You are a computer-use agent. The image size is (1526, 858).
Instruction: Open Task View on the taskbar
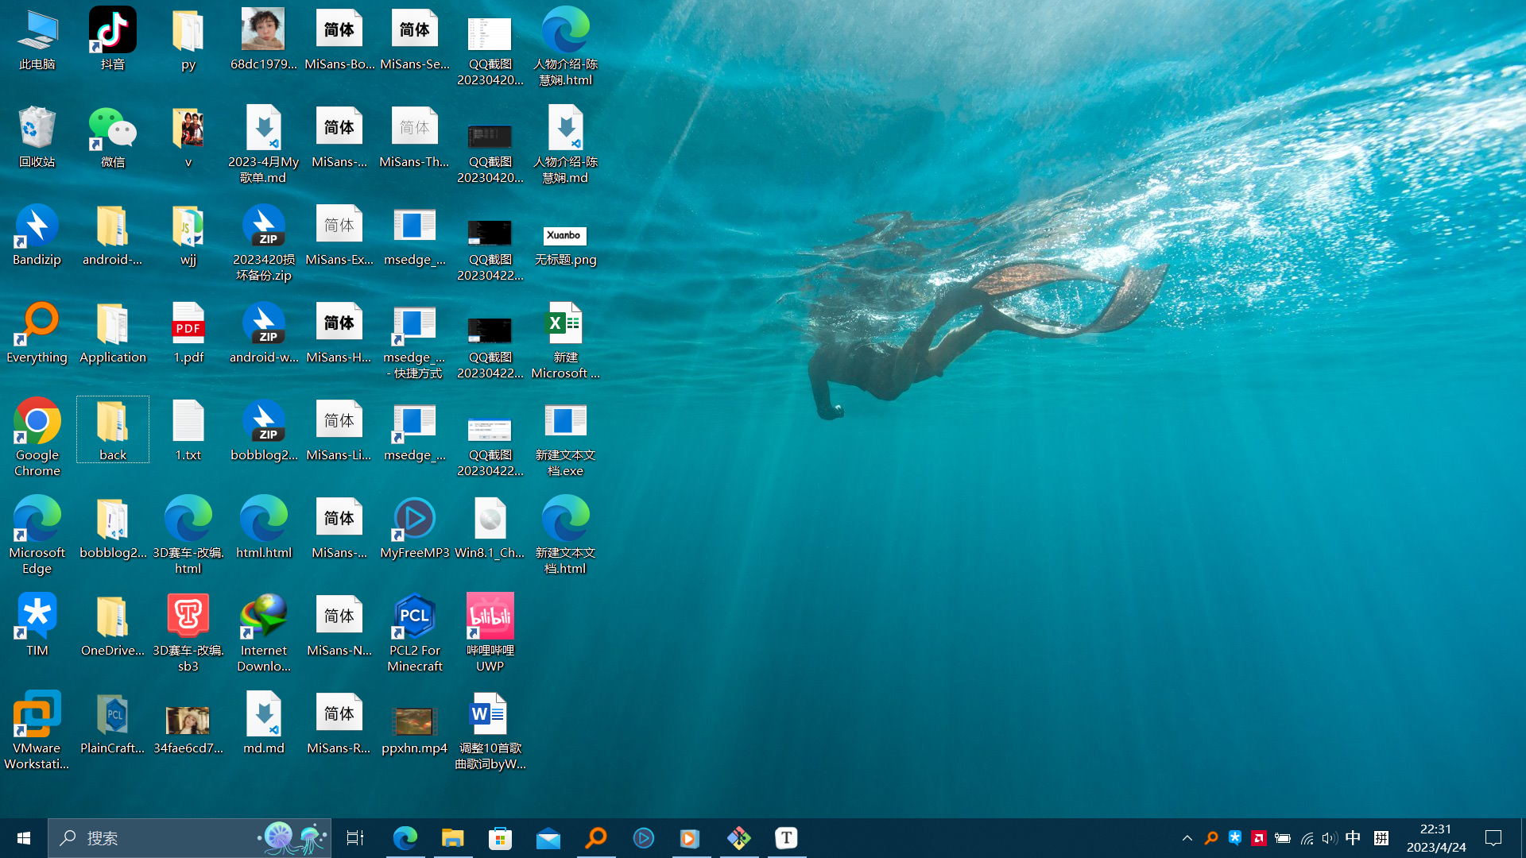tap(355, 838)
